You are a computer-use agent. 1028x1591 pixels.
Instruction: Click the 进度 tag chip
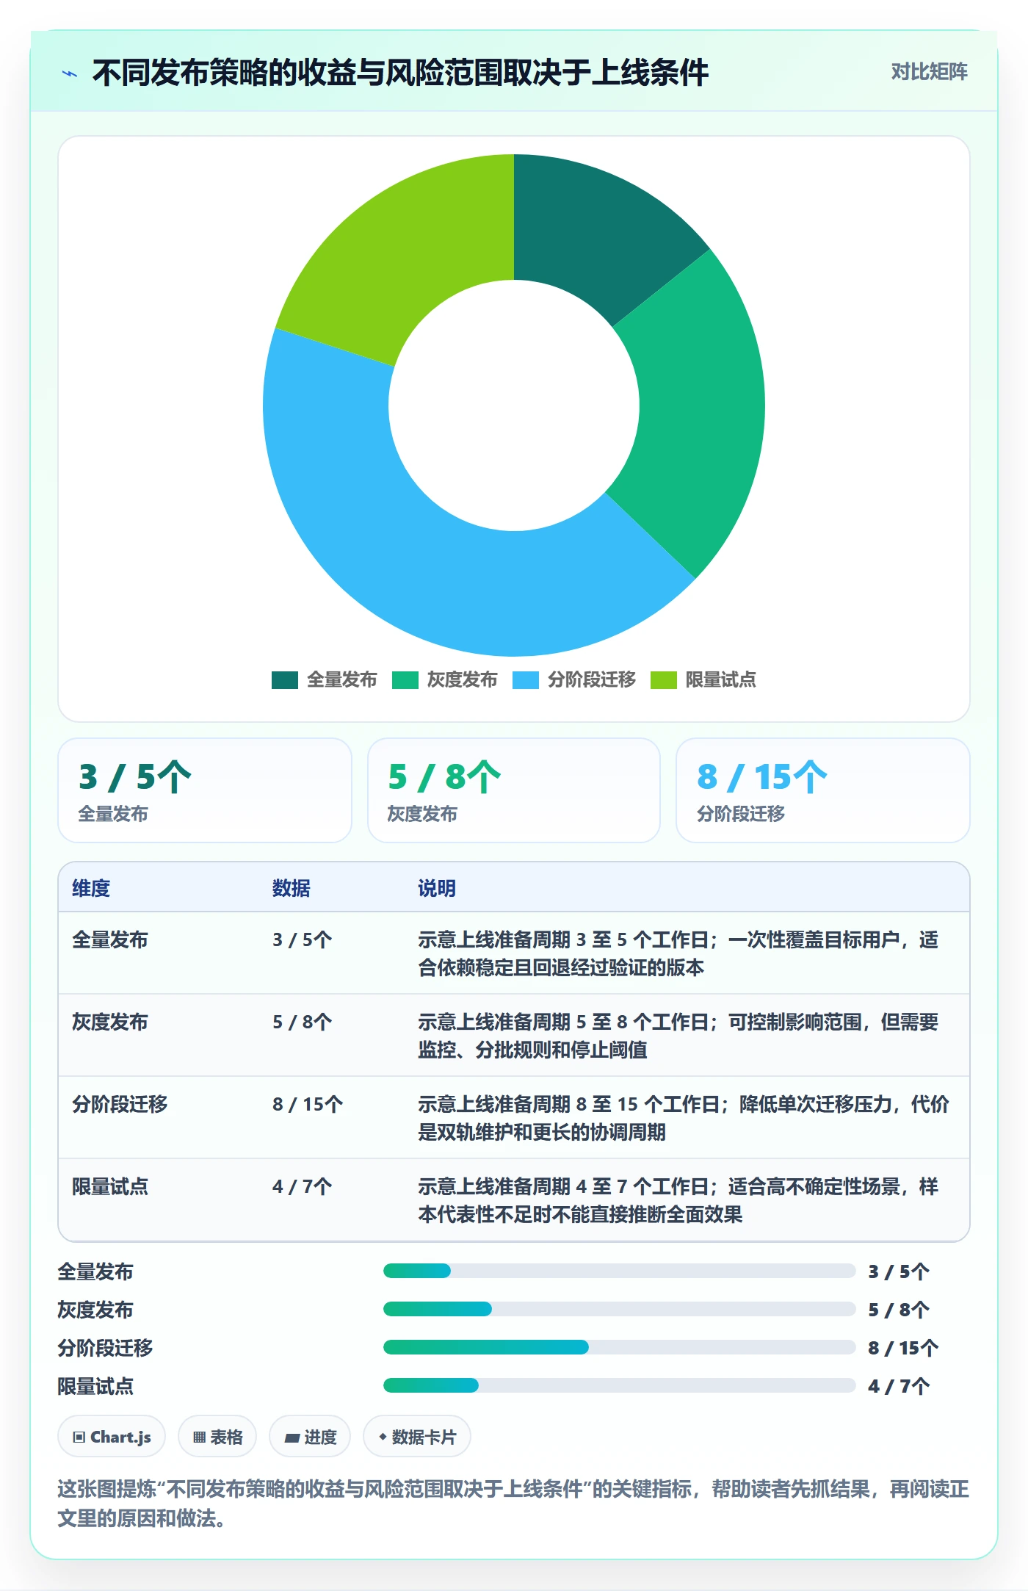[x=310, y=1436]
